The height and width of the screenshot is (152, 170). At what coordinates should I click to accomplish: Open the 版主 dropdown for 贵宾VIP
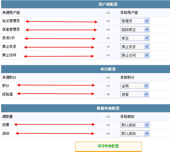coord(135,38)
